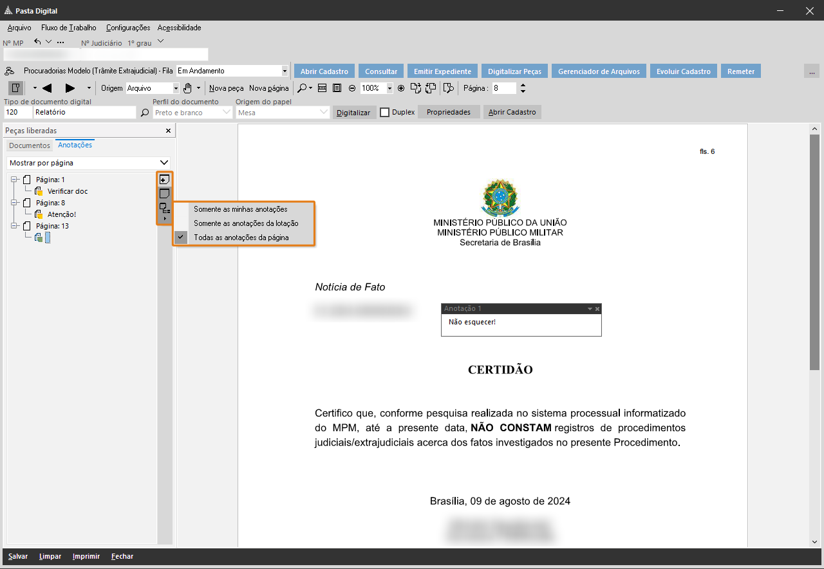
Task: Click the fit whole page icon
Action: point(337,88)
